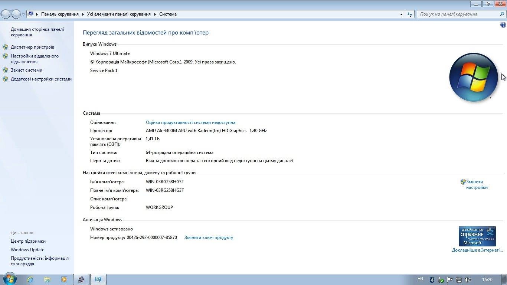This screenshot has width=507, height=285.
Task: Click the shield icon beside Диспетчер пристроїв
Action: tap(5, 47)
